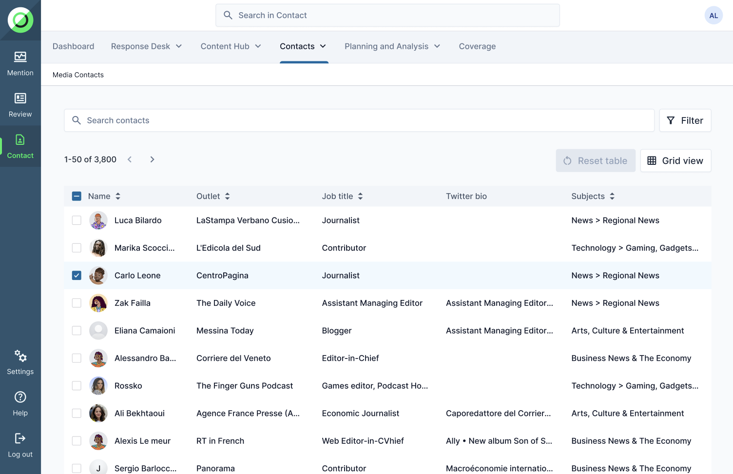Click the magnifier in Search contacts field
Image resolution: width=733 pixels, height=474 pixels.
(77, 120)
